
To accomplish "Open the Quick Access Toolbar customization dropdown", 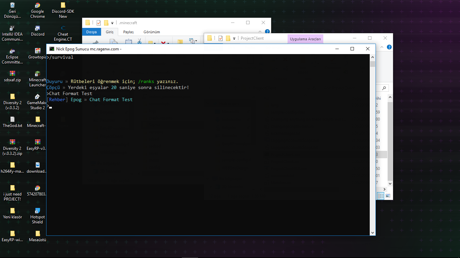I will [x=111, y=23].
